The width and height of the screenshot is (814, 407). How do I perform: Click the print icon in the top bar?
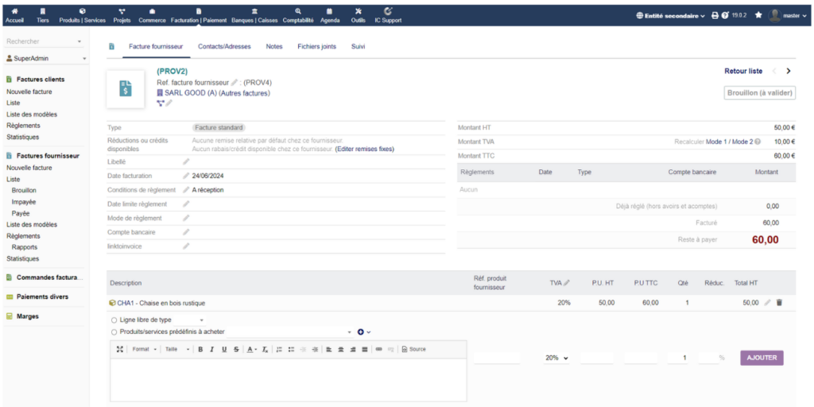coord(715,15)
